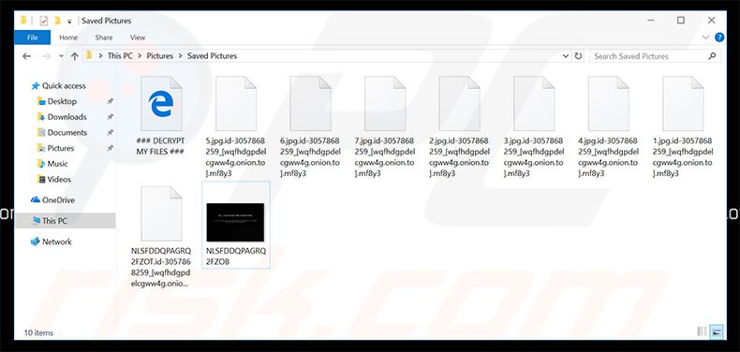Click the 10 items status bar text
Image resolution: width=740 pixels, height=352 pixels.
click(38, 332)
